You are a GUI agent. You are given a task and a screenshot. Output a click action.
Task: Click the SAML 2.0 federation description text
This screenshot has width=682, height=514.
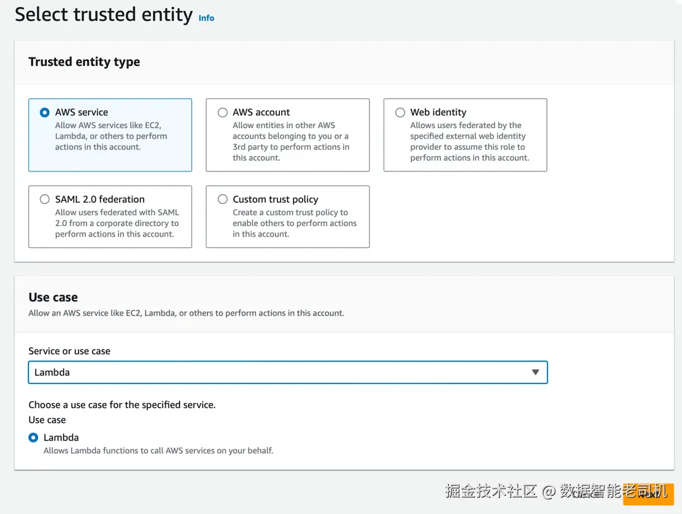click(117, 223)
